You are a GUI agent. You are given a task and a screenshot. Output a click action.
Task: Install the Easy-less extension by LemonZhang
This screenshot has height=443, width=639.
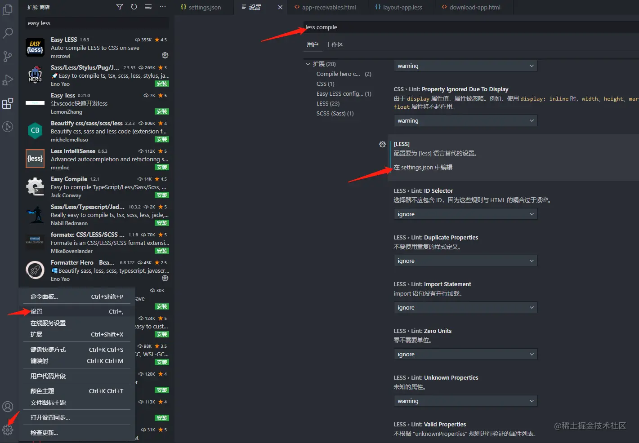click(x=162, y=111)
